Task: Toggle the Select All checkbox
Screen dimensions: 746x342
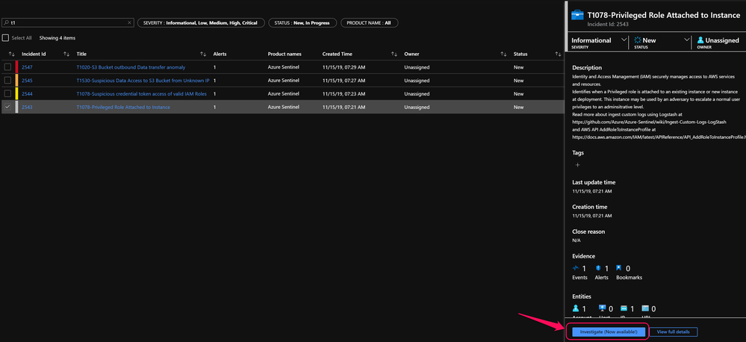Action: (x=6, y=37)
